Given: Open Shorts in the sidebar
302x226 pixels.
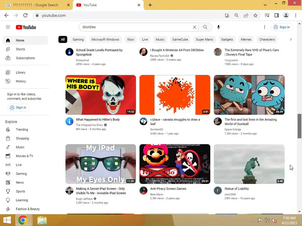Looking at the screenshot, I should tap(25, 49).
